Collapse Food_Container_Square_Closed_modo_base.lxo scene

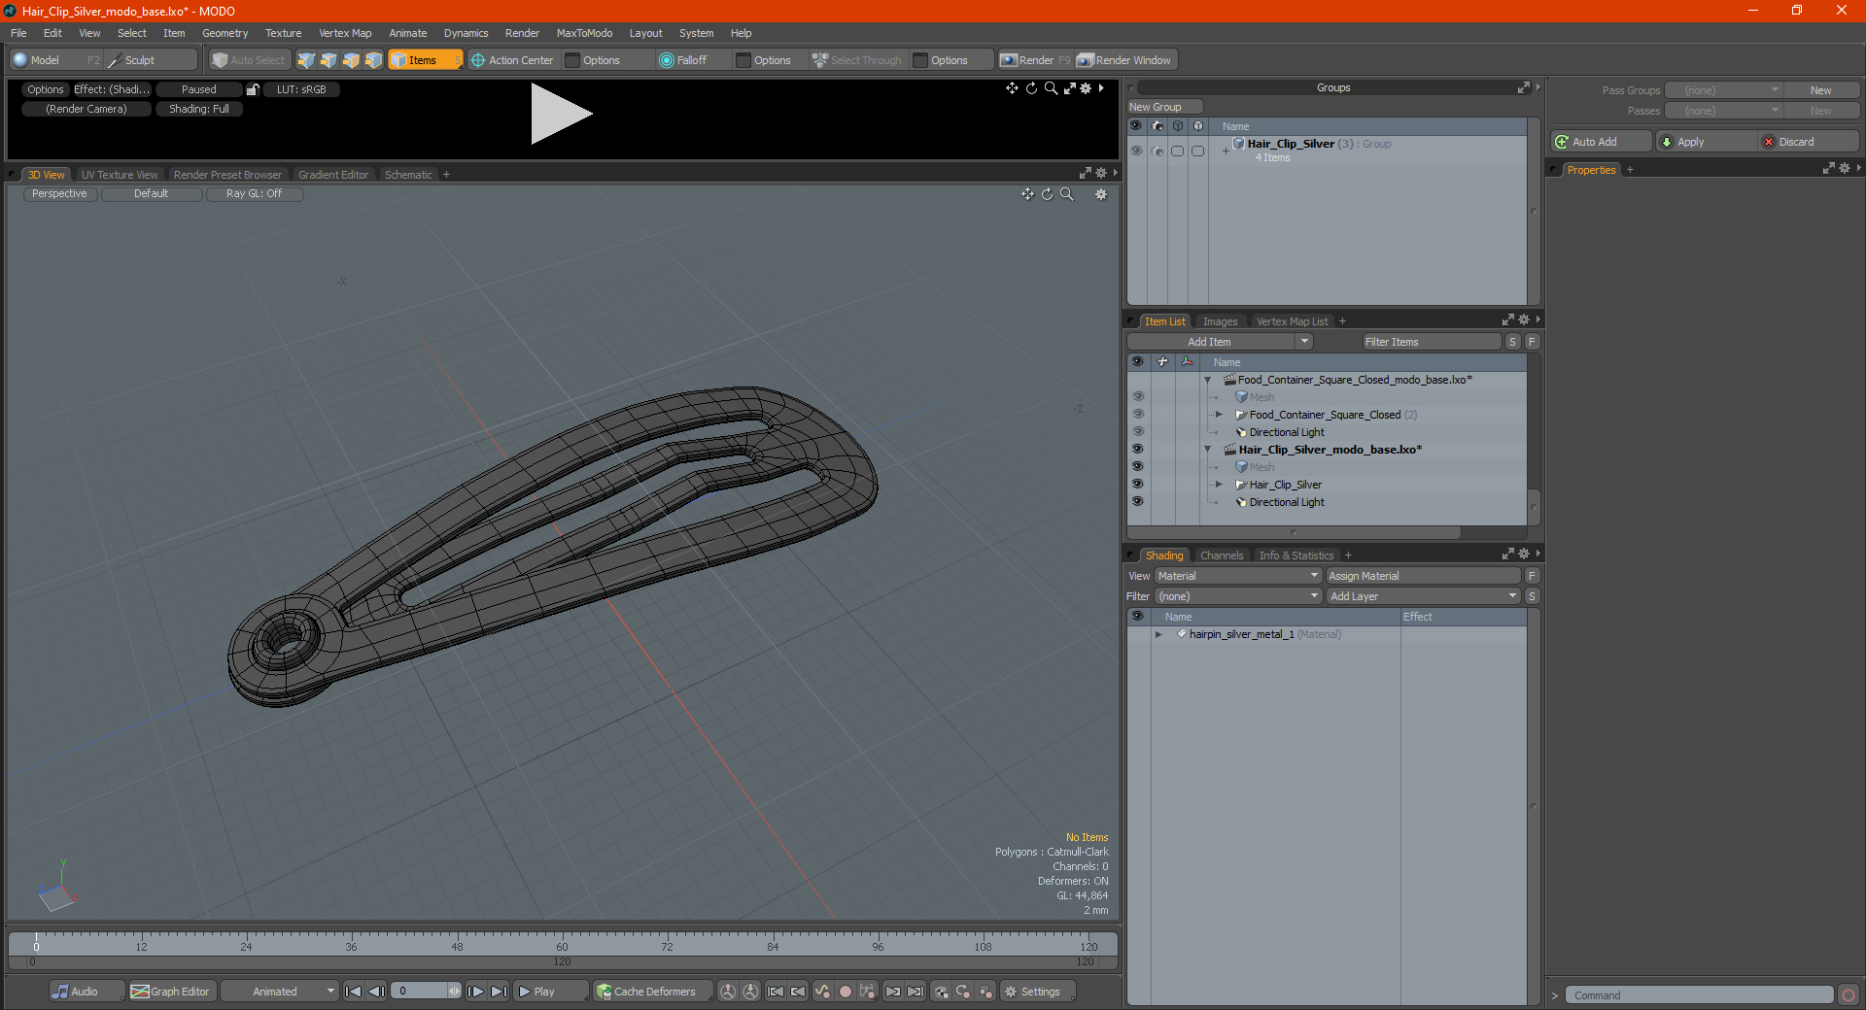pos(1208,380)
